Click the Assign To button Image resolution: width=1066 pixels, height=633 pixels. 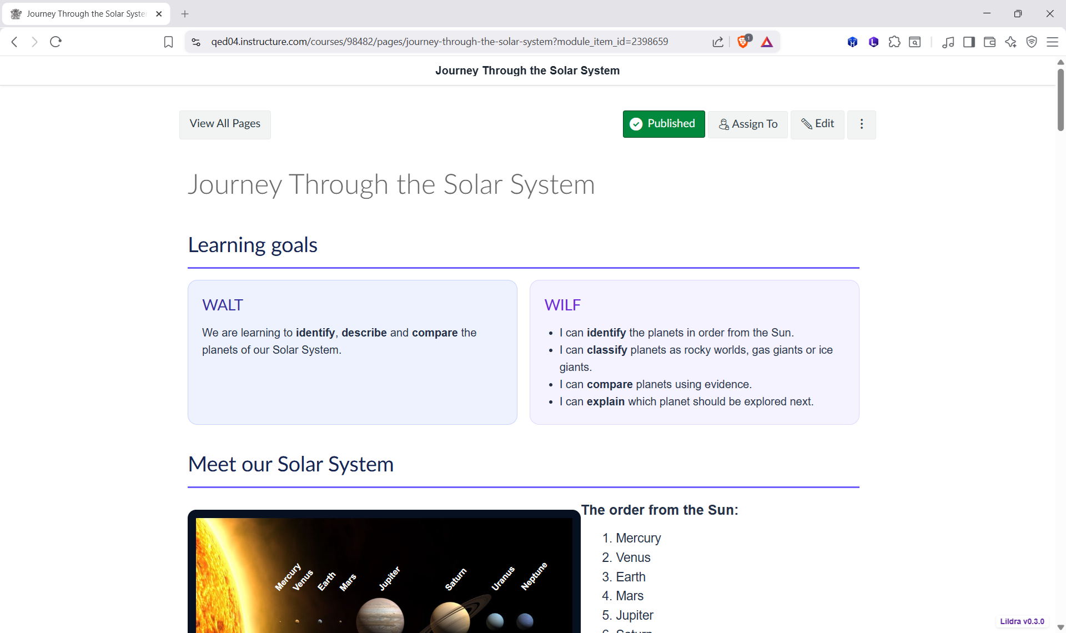pyautogui.click(x=748, y=124)
